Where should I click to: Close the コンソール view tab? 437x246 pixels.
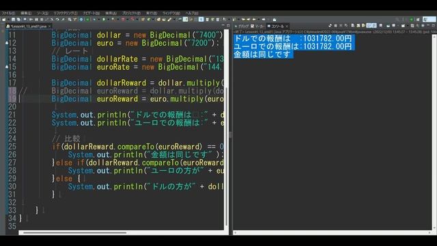287,26
